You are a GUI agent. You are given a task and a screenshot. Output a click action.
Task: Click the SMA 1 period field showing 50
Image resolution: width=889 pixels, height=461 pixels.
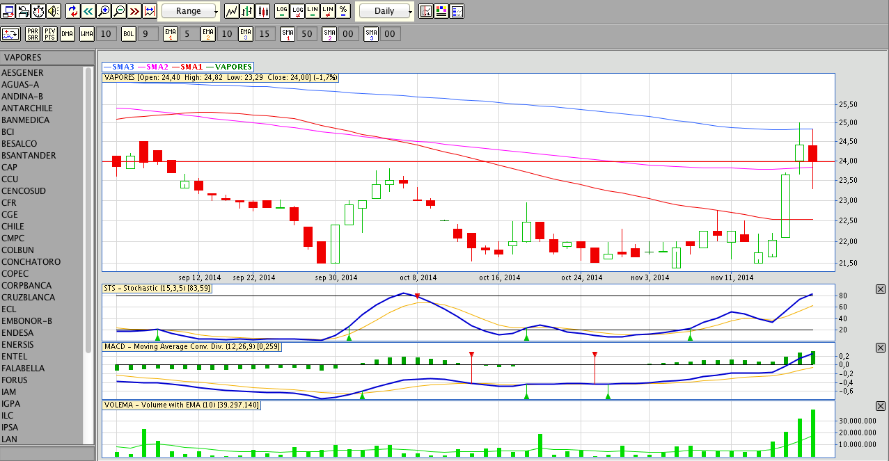point(307,33)
